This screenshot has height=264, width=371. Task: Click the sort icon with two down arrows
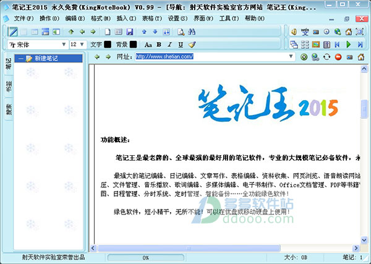(166, 32)
